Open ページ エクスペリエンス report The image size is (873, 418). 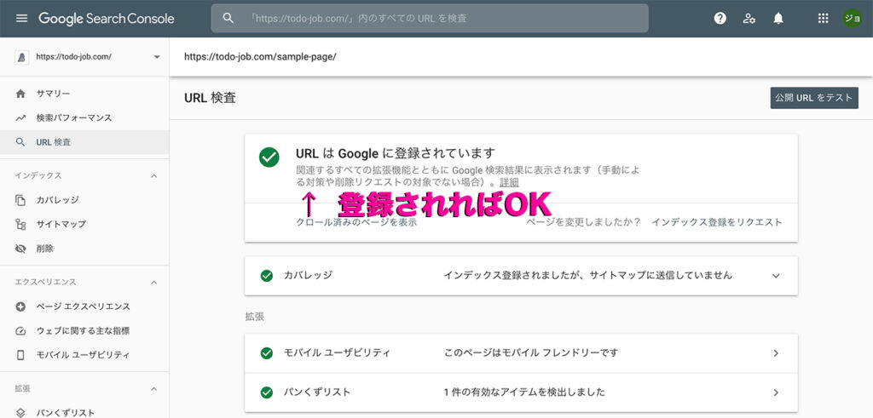(x=84, y=306)
